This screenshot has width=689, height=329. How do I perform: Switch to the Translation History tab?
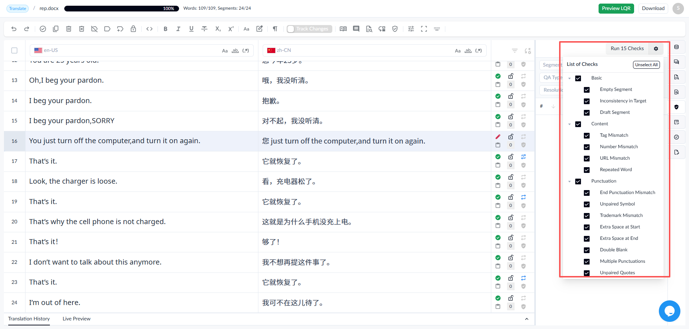tap(29, 319)
